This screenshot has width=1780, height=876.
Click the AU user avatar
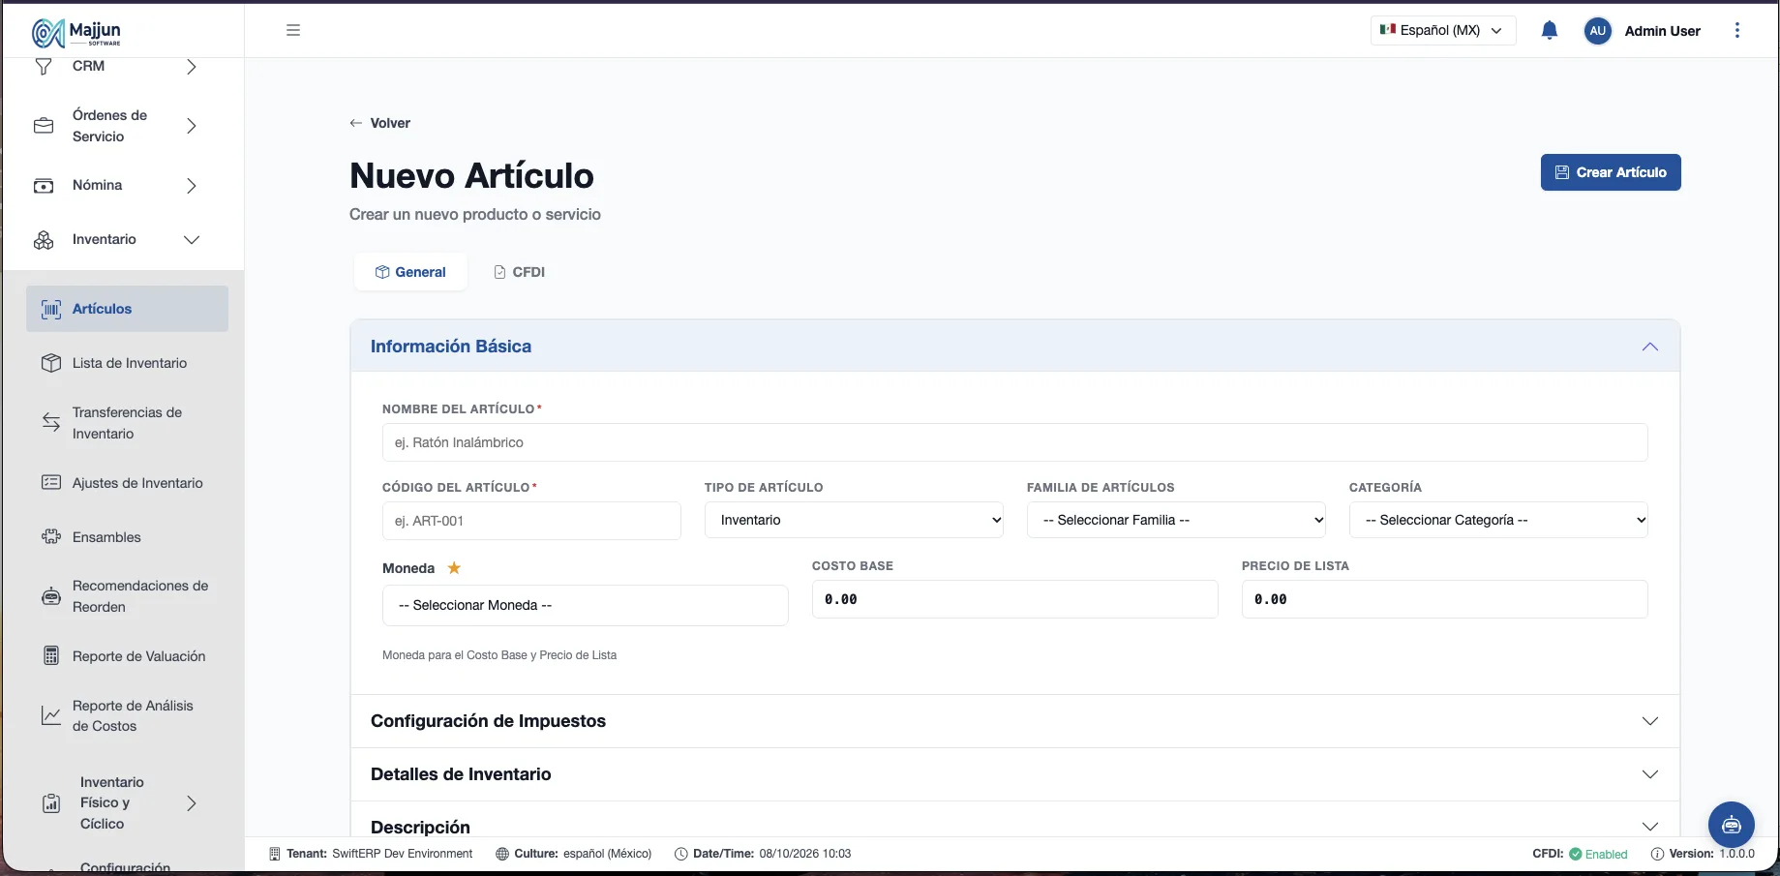tap(1597, 31)
